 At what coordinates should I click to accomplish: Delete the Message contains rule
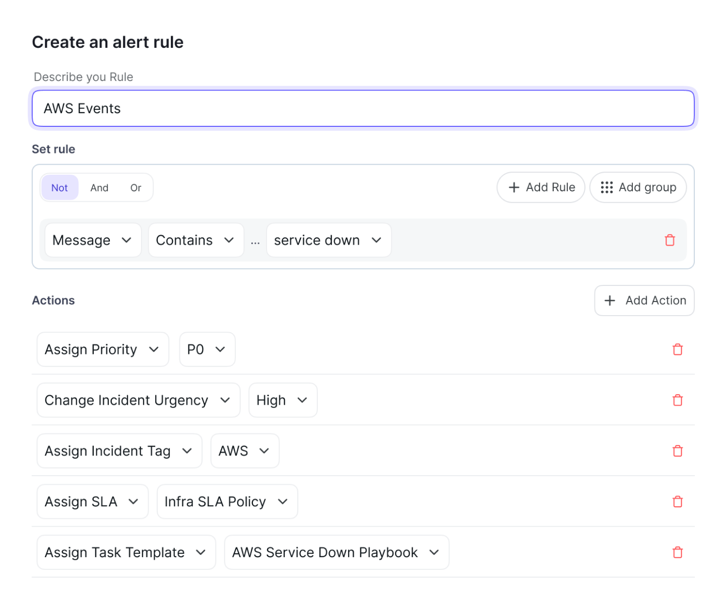(670, 240)
